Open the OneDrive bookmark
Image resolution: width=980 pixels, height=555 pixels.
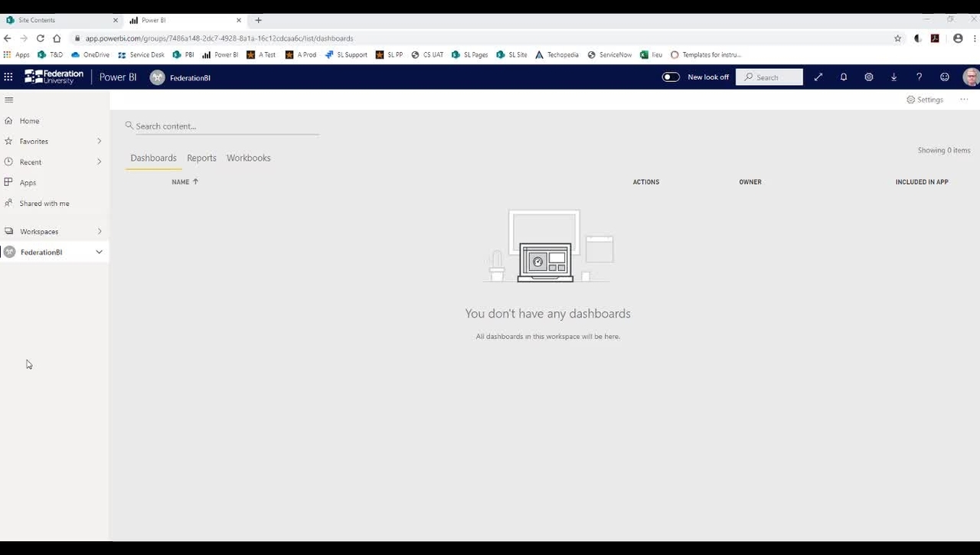[x=90, y=55]
